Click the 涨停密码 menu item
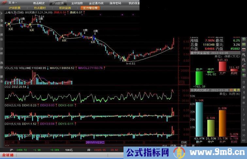This screenshot has height=159, width=247. 115,3
